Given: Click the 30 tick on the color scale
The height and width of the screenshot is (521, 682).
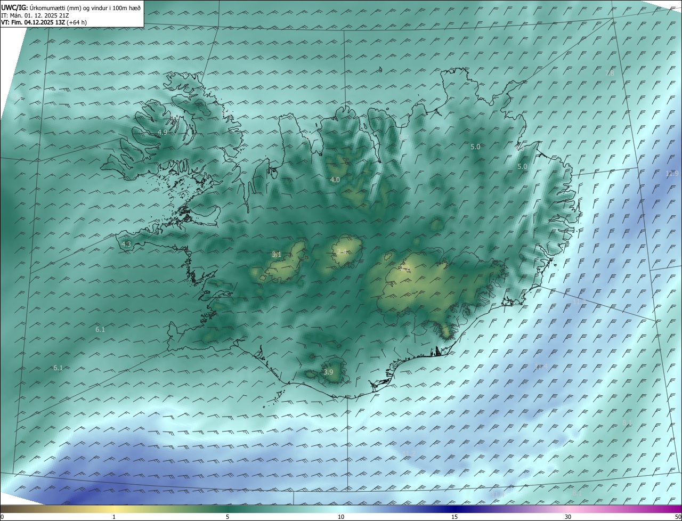Looking at the screenshot, I should point(568,517).
